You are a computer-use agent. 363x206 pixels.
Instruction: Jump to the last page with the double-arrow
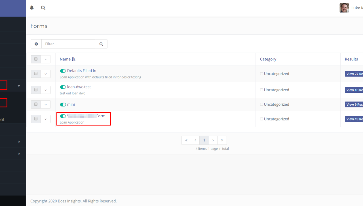pyautogui.click(x=222, y=140)
